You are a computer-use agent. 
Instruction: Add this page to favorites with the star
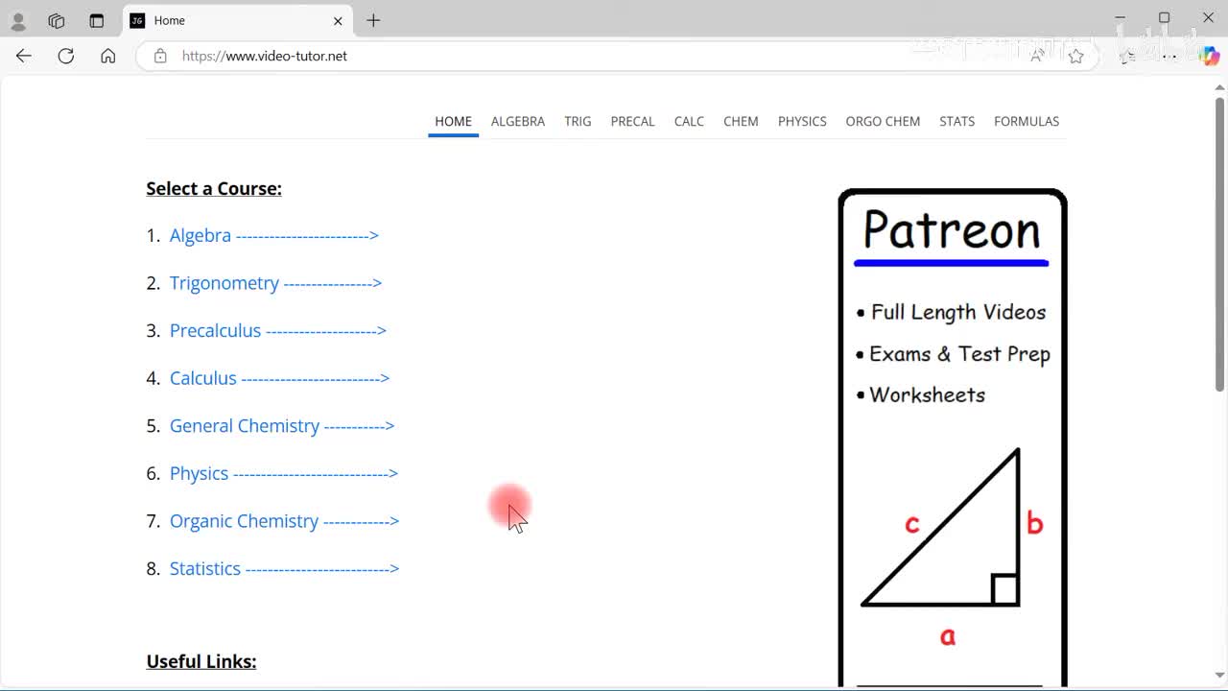point(1075,56)
